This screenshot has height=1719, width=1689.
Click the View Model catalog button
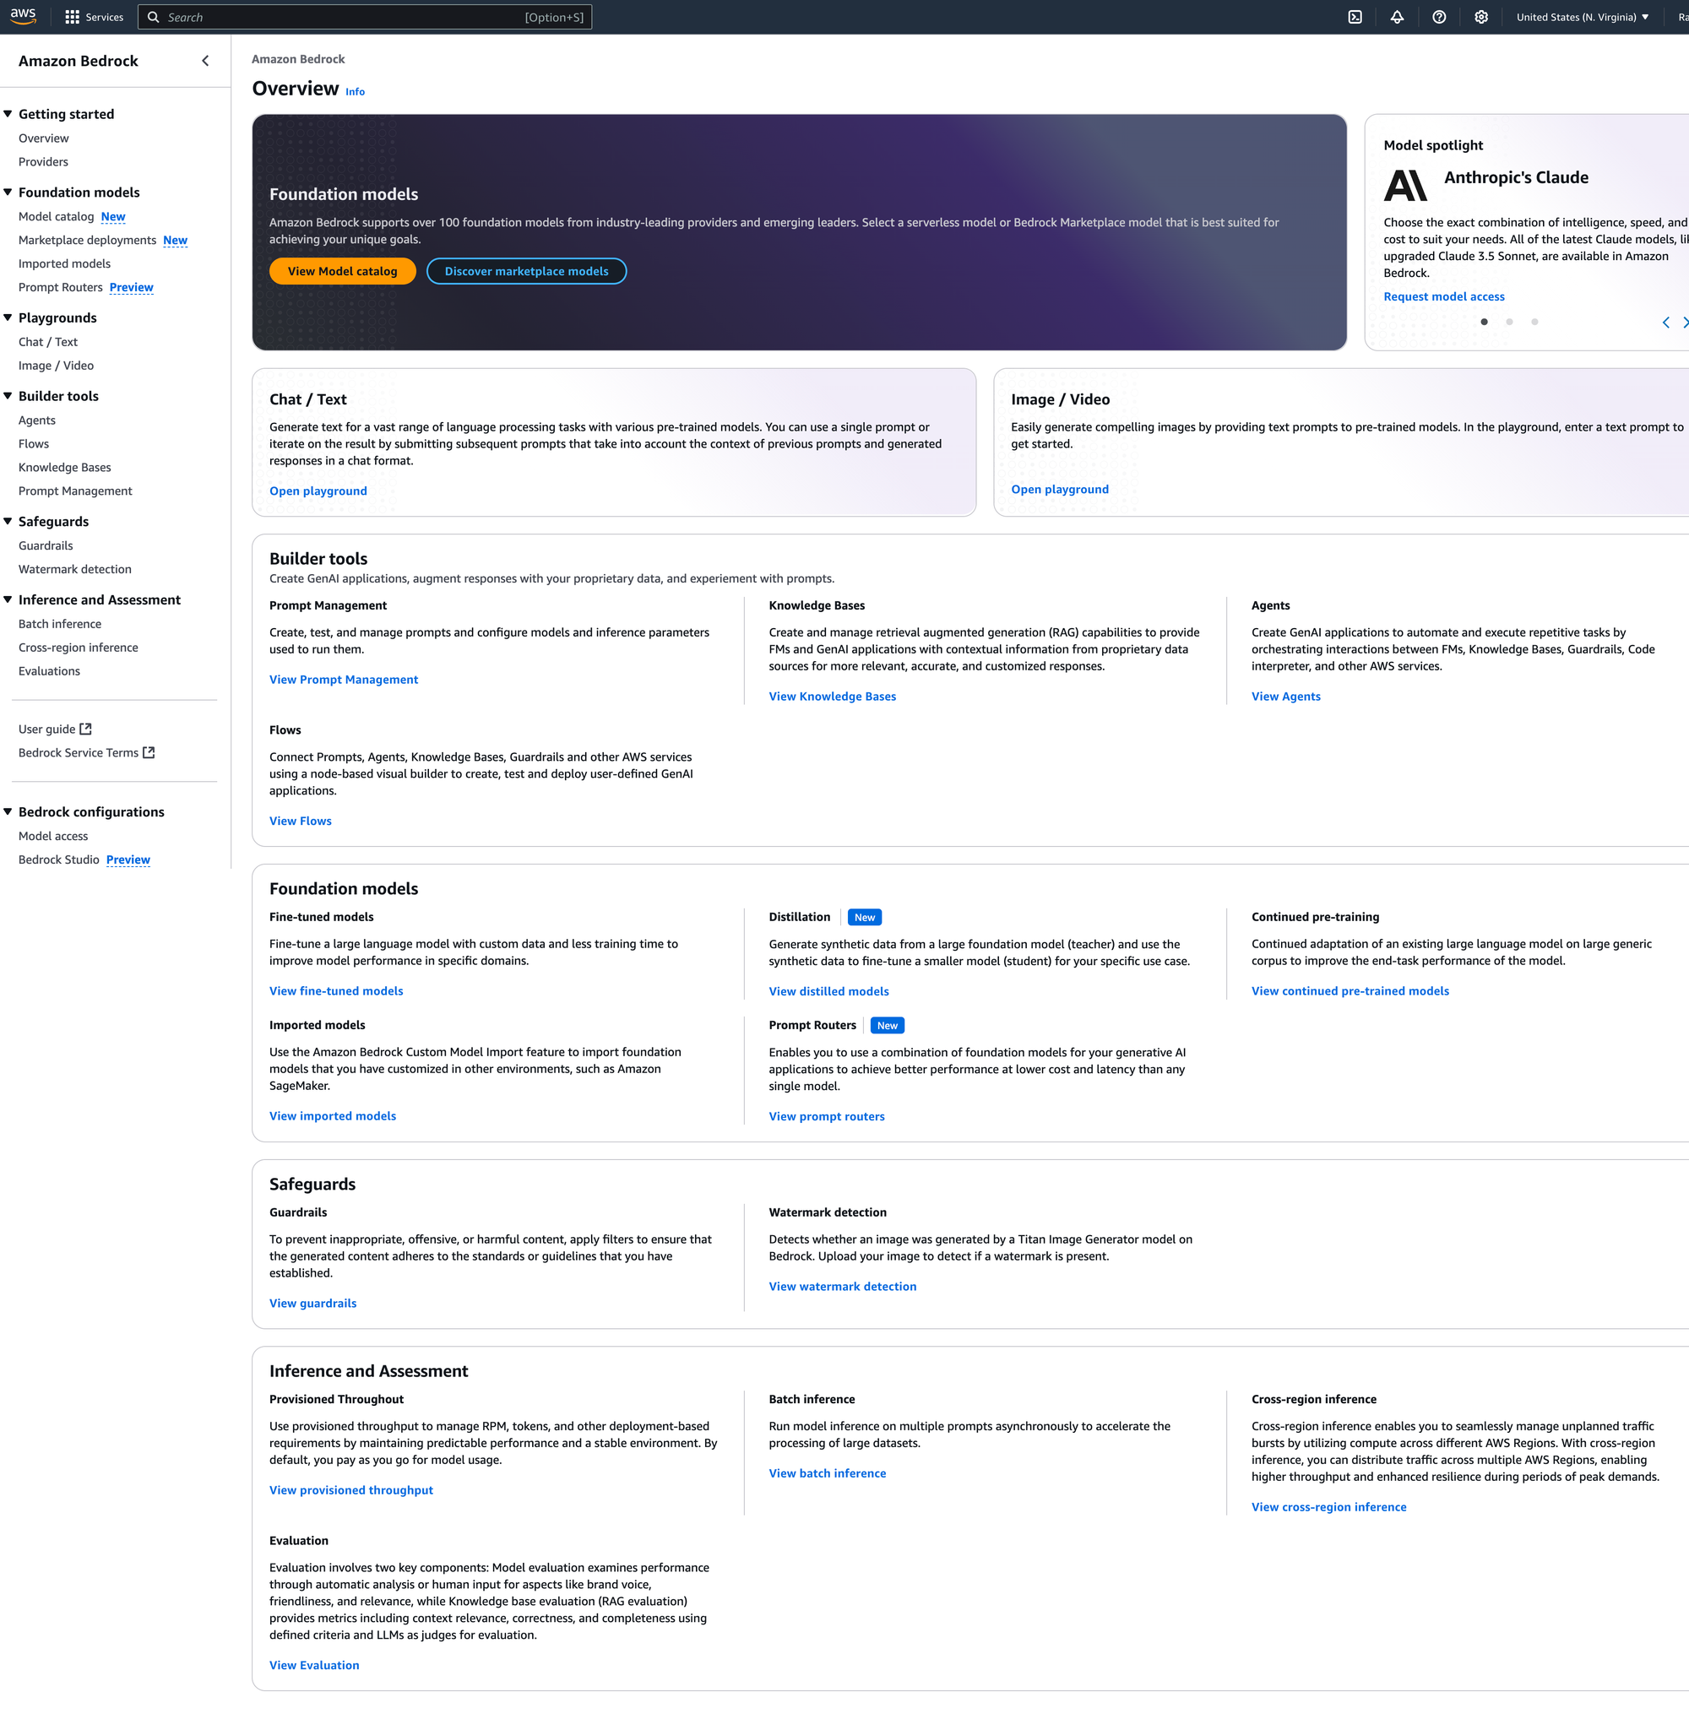pyautogui.click(x=342, y=271)
